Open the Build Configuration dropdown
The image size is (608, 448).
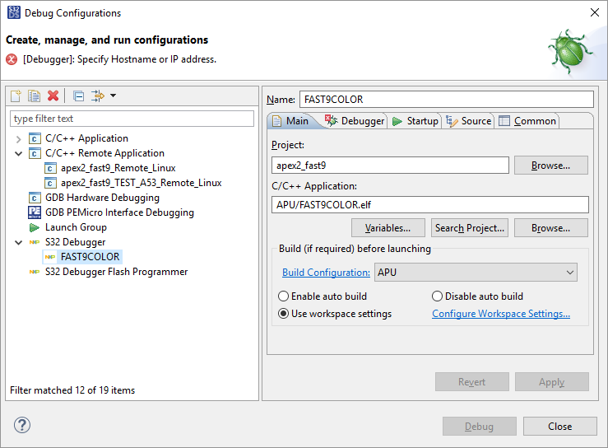point(476,272)
